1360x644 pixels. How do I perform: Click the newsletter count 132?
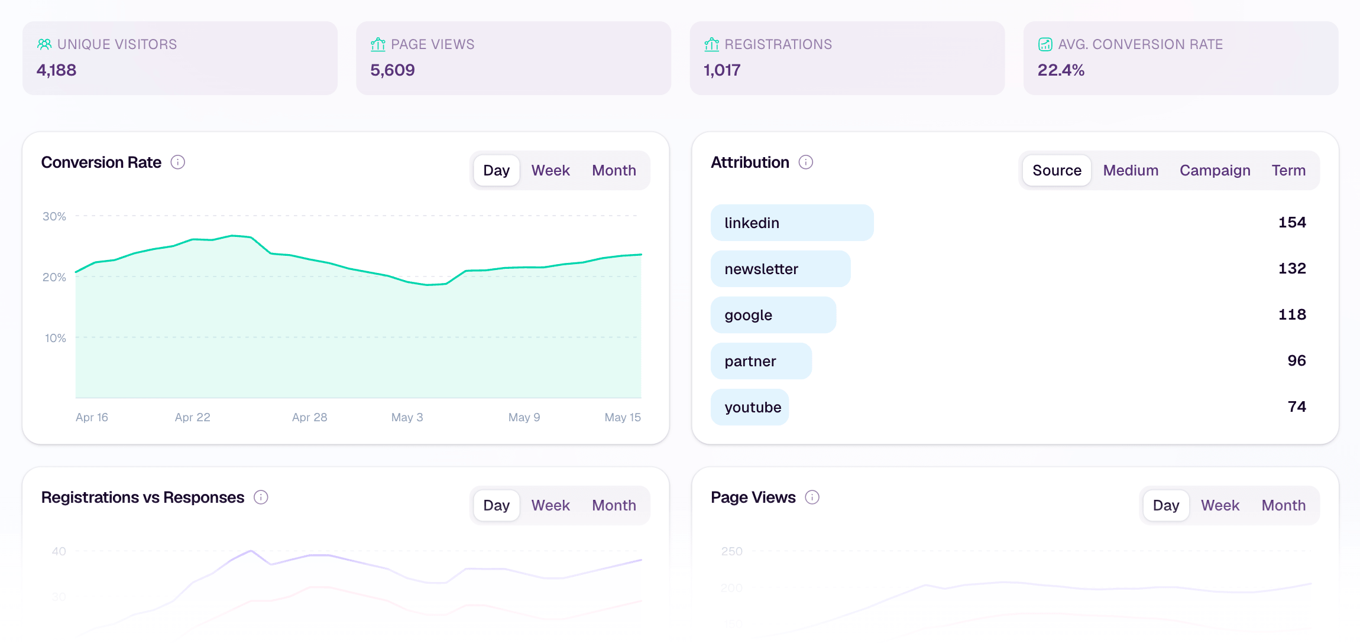(x=1292, y=268)
